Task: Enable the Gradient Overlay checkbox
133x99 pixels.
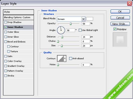Action: pyautogui.click(x=6, y=66)
